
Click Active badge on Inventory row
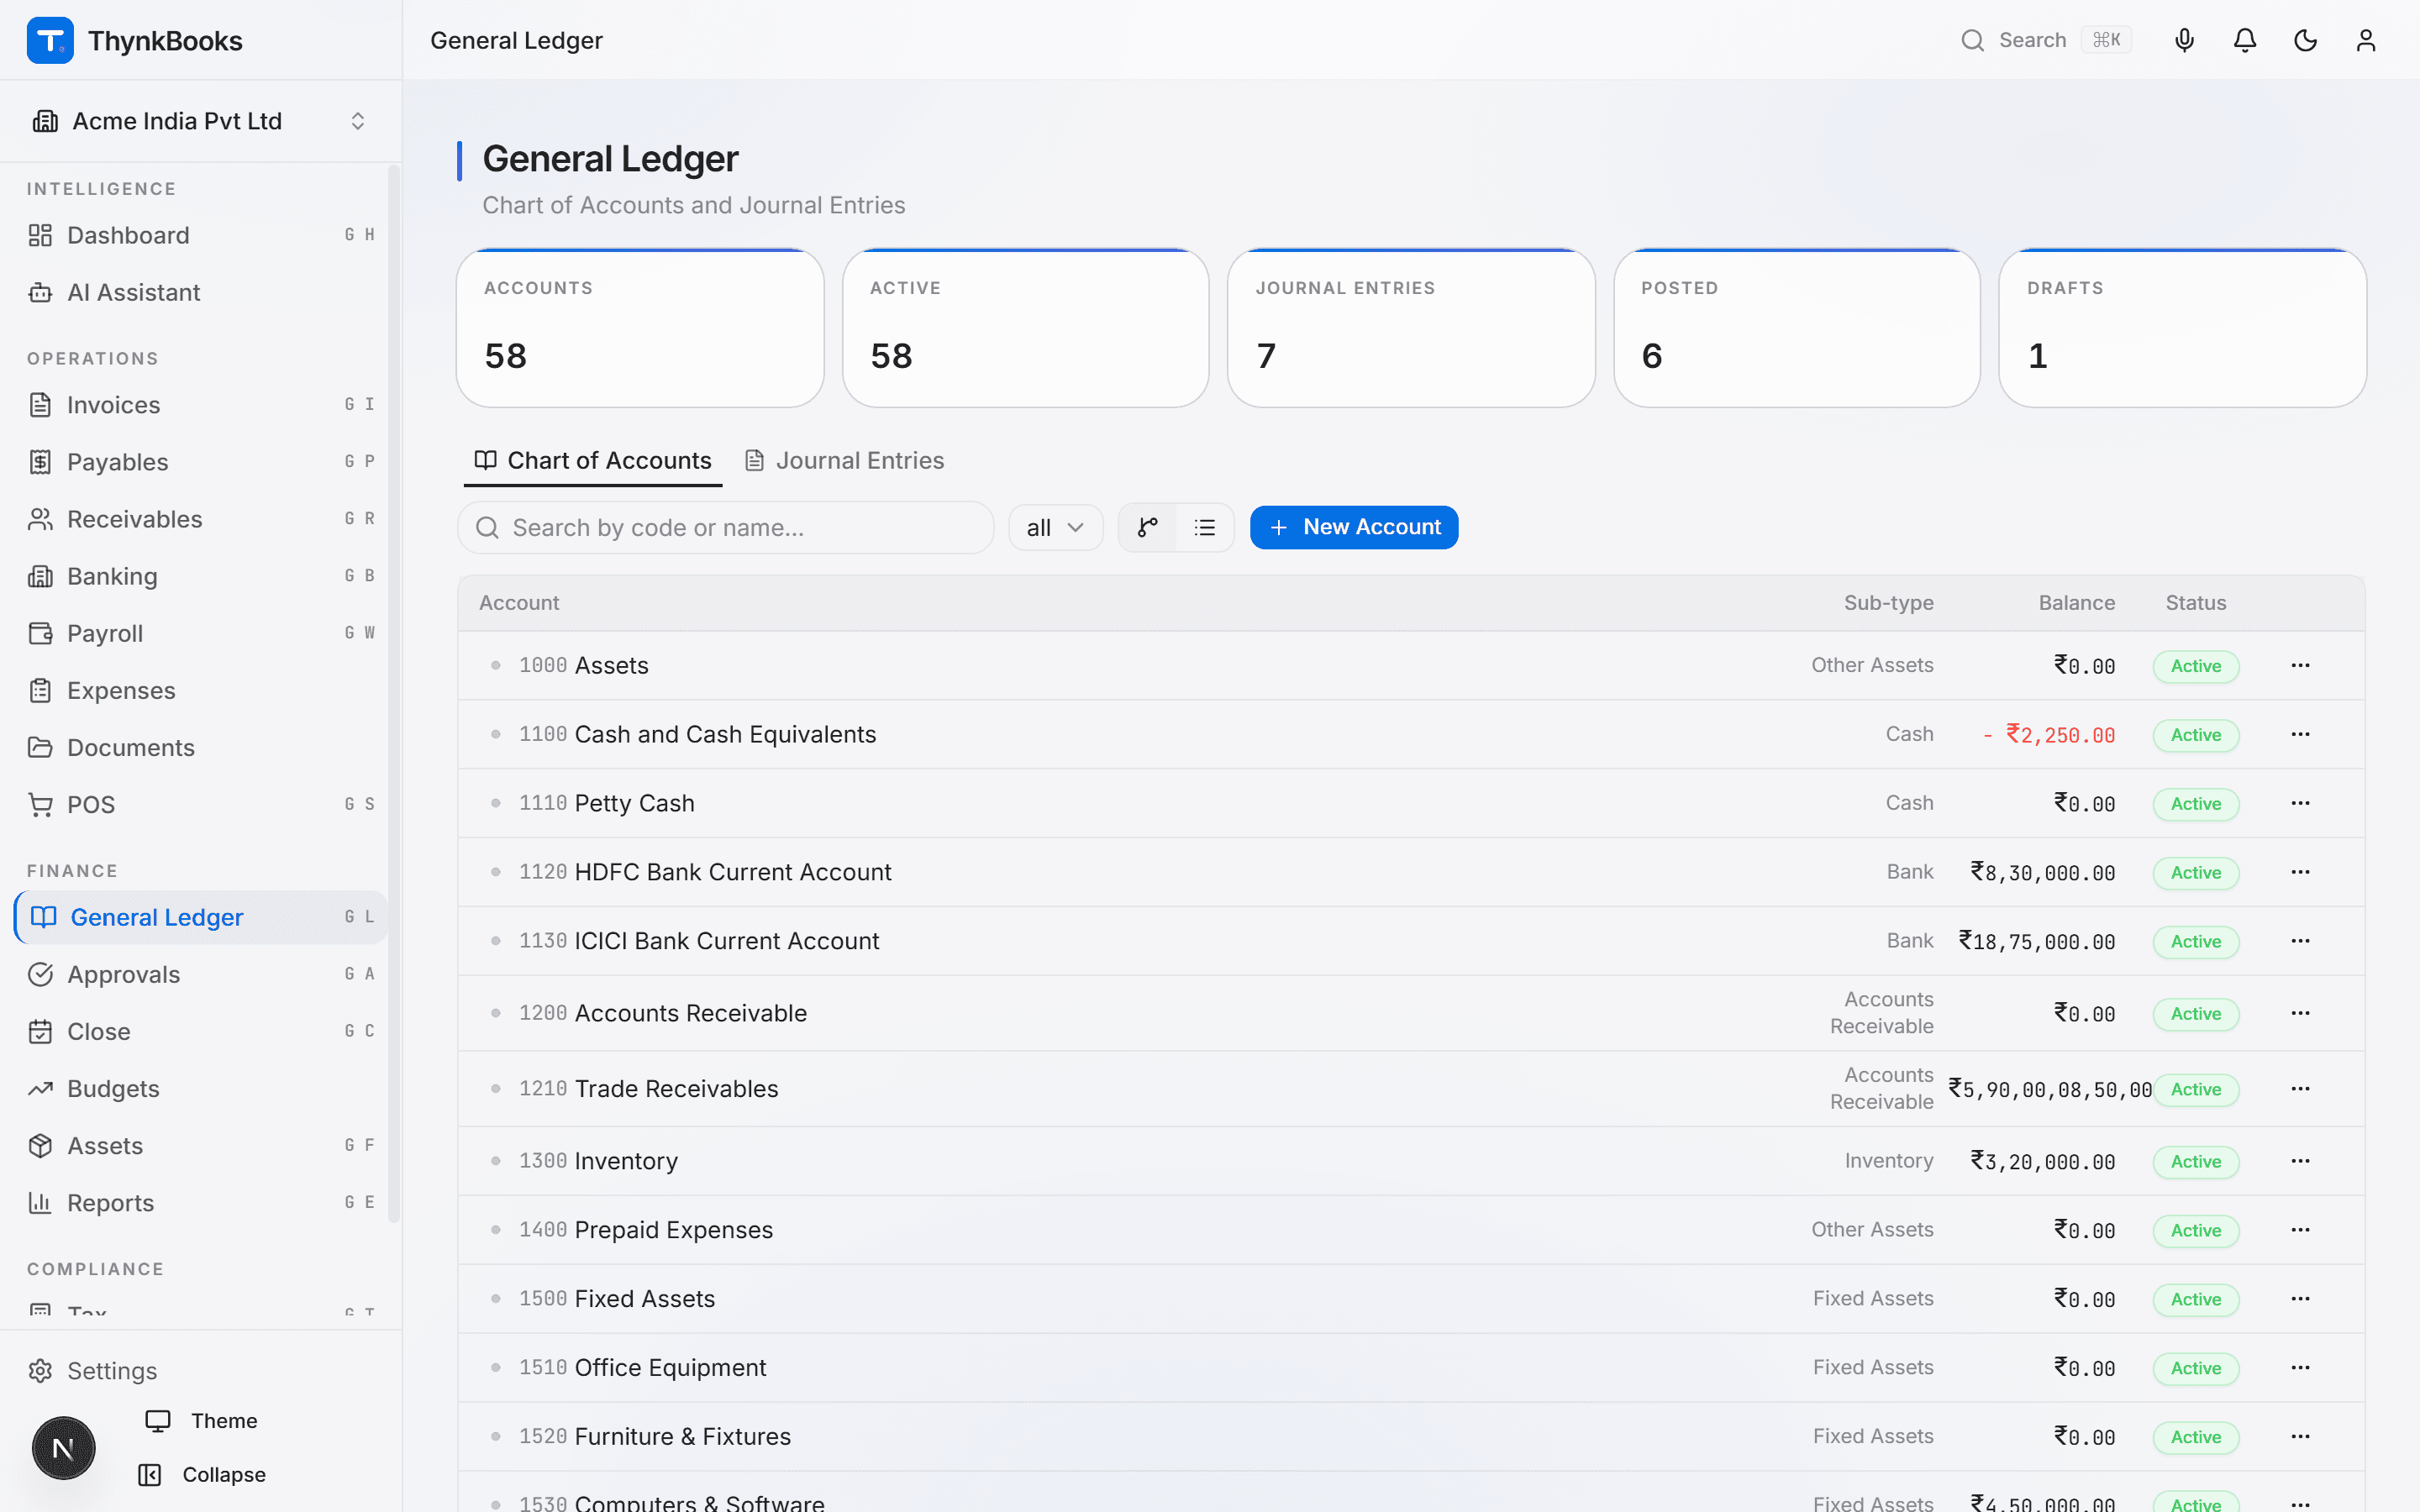[2195, 1162]
